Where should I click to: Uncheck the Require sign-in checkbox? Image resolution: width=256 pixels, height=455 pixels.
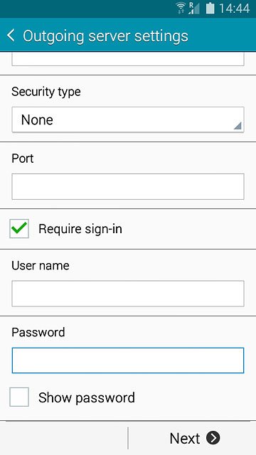click(x=19, y=229)
